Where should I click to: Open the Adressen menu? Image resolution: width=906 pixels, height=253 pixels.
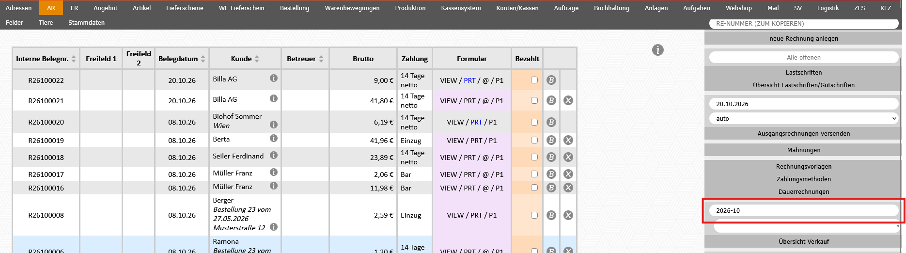click(18, 8)
